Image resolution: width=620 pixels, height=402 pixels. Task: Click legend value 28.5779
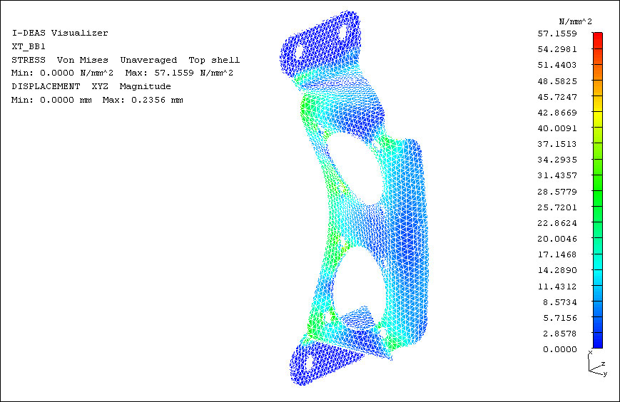(x=557, y=192)
